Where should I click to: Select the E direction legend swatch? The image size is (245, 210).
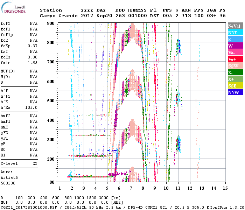point(235,39)
